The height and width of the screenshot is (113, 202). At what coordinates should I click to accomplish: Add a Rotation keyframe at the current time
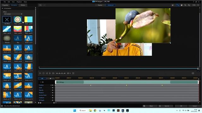click(53, 93)
